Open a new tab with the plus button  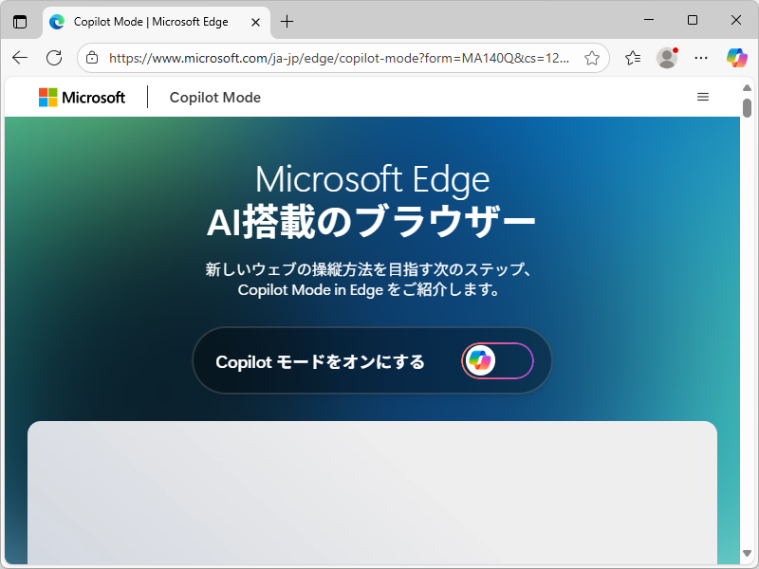tap(287, 21)
